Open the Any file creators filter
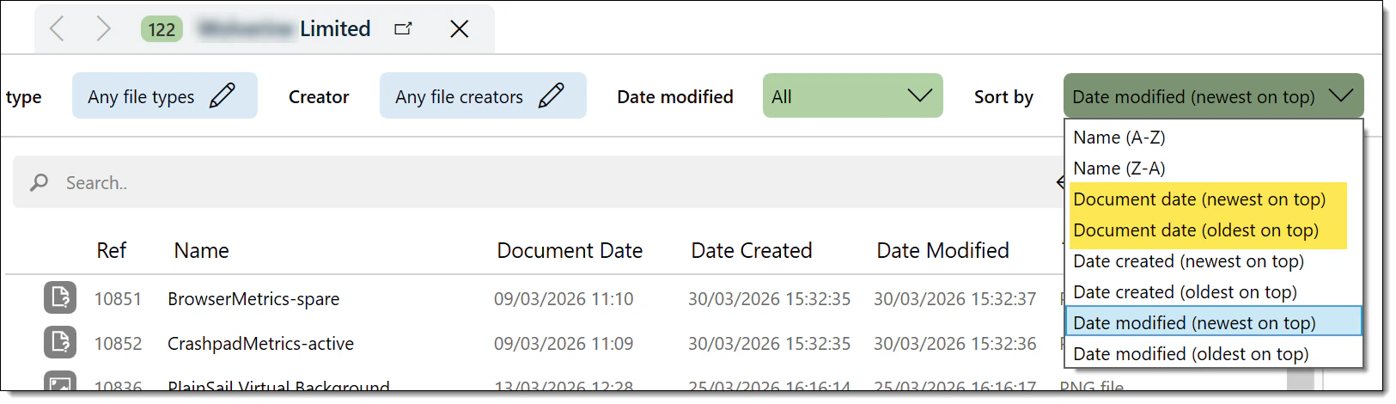The image size is (1396, 404). click(483, 95)
